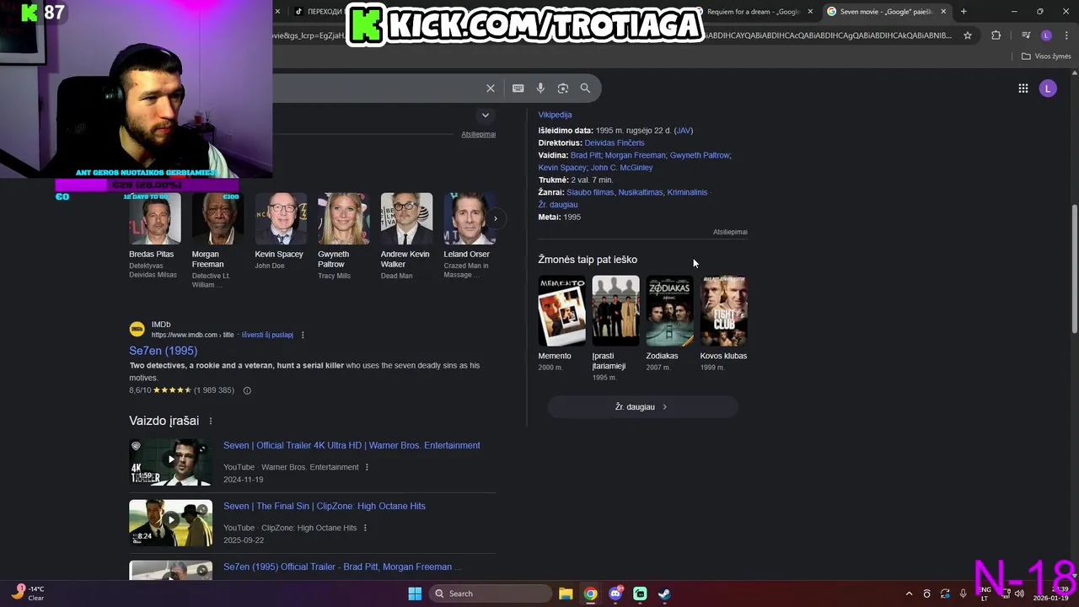
Task: Open options for Warner Bros. trailer
Action: click(367, 467)
